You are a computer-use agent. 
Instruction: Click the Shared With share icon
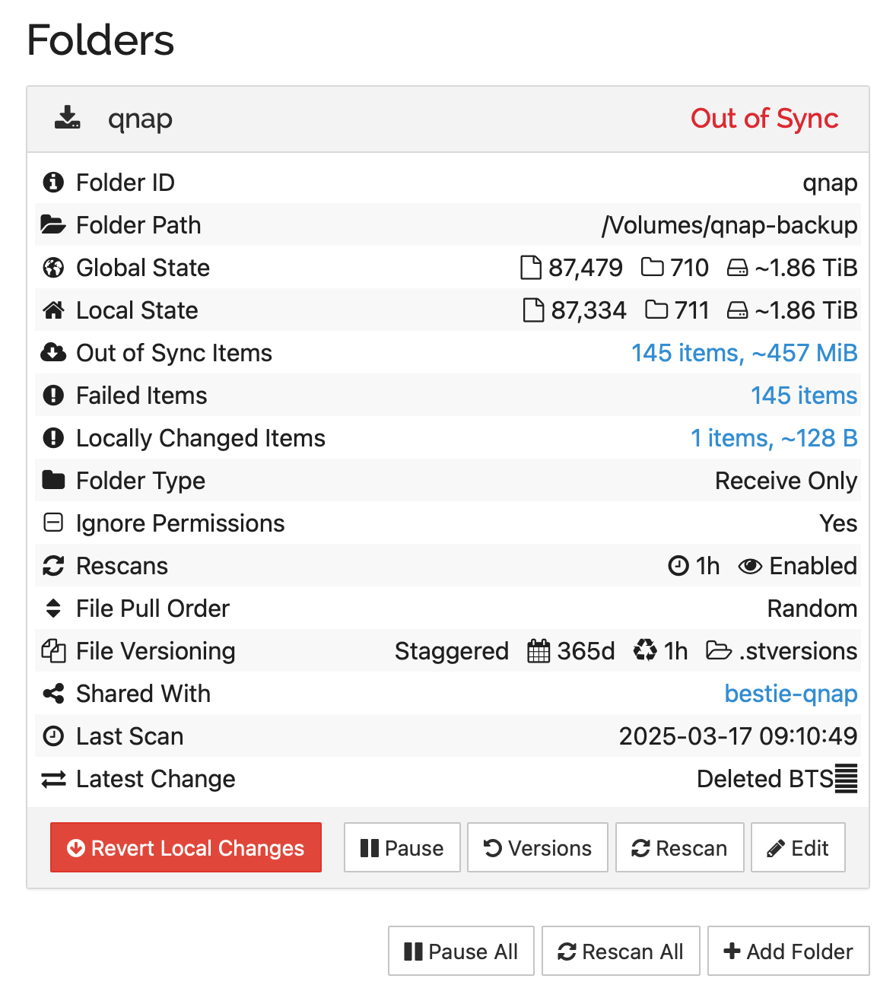53,694
